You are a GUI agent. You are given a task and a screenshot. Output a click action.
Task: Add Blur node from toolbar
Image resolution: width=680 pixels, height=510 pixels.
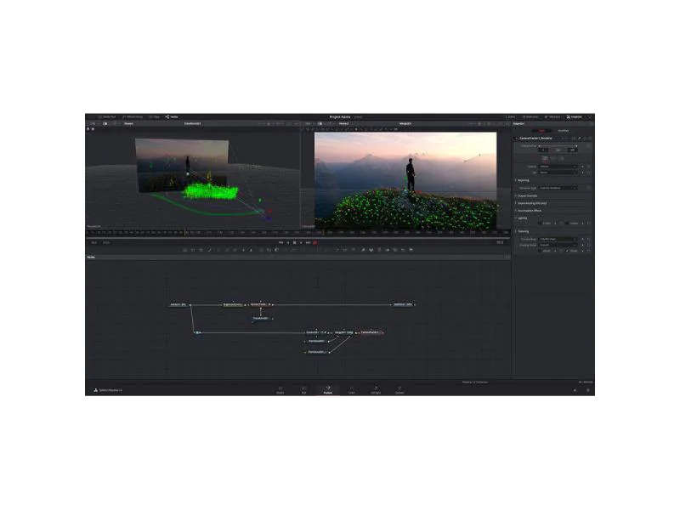[x=251, y=250]
